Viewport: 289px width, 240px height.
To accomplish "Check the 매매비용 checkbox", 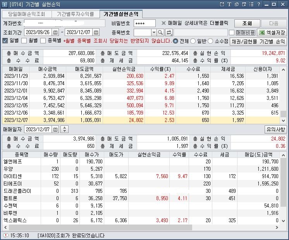I will coord(232,33).
